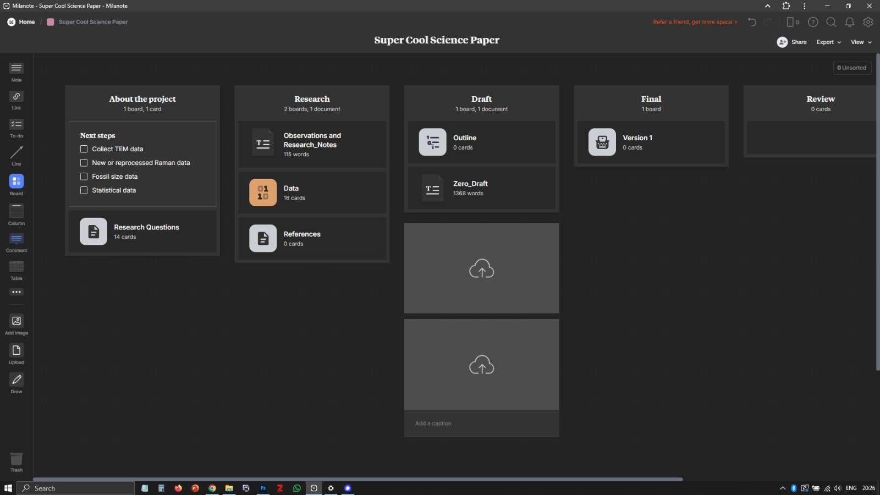Open the Share button
The width and height of the screenshot is (880, 495).
click(x=792, y=42)
